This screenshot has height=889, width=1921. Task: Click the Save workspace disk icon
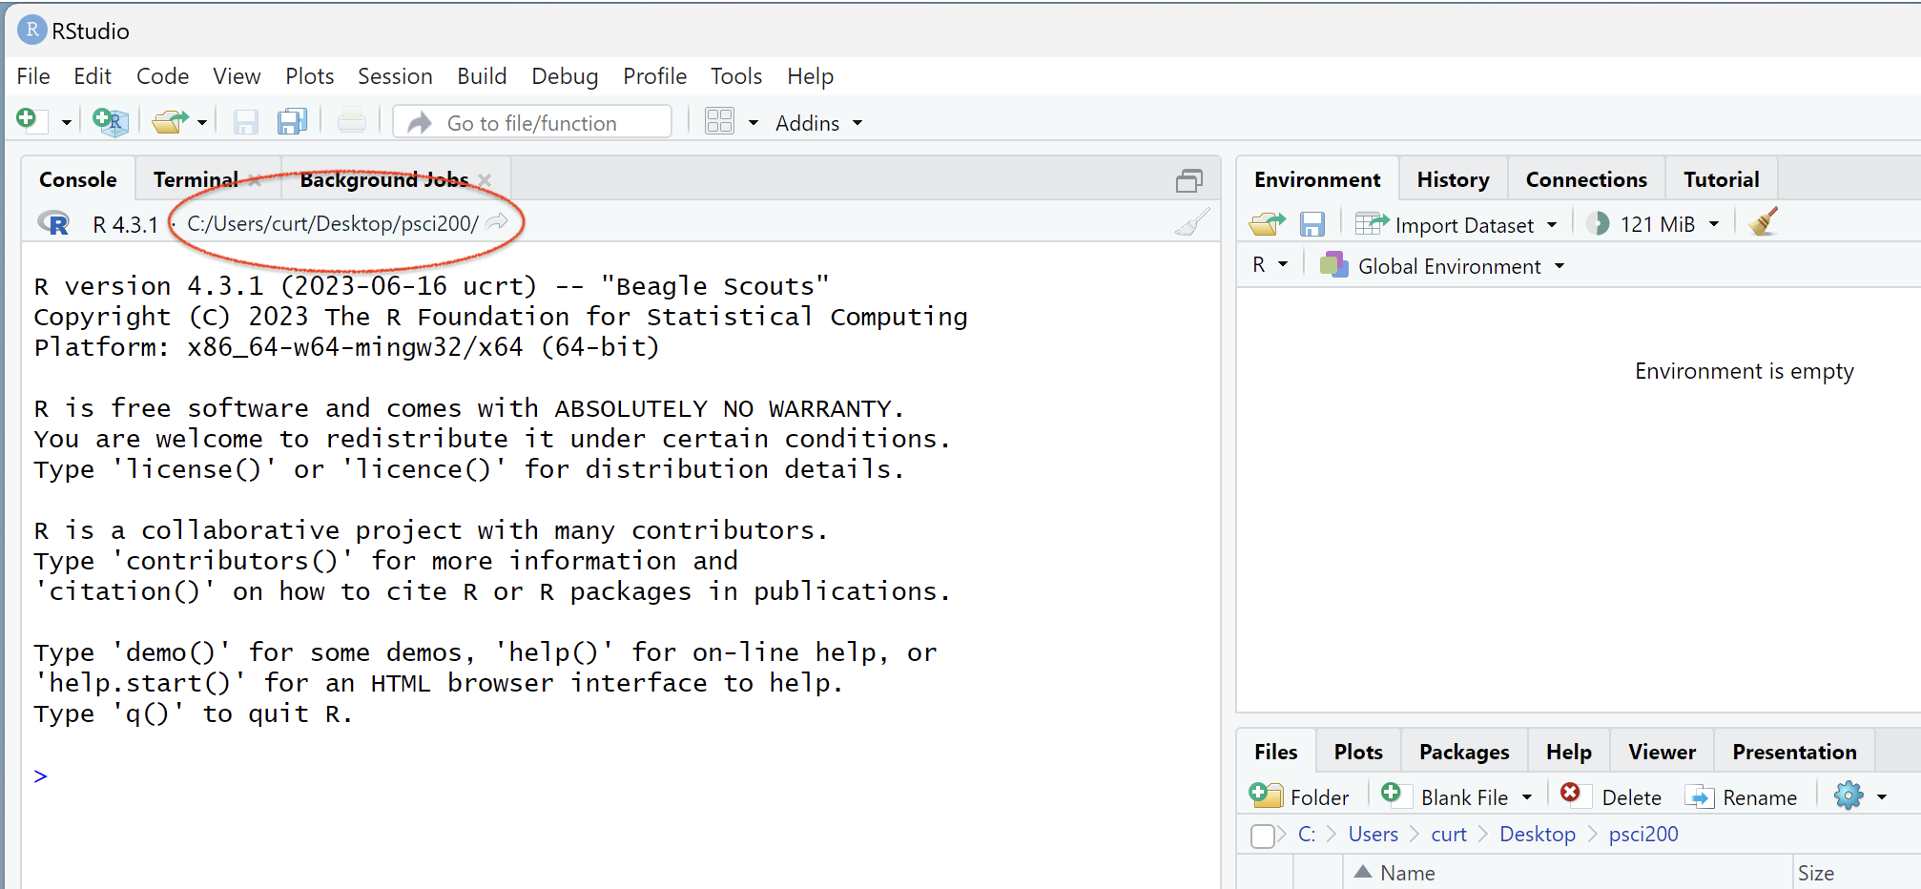1312,224
